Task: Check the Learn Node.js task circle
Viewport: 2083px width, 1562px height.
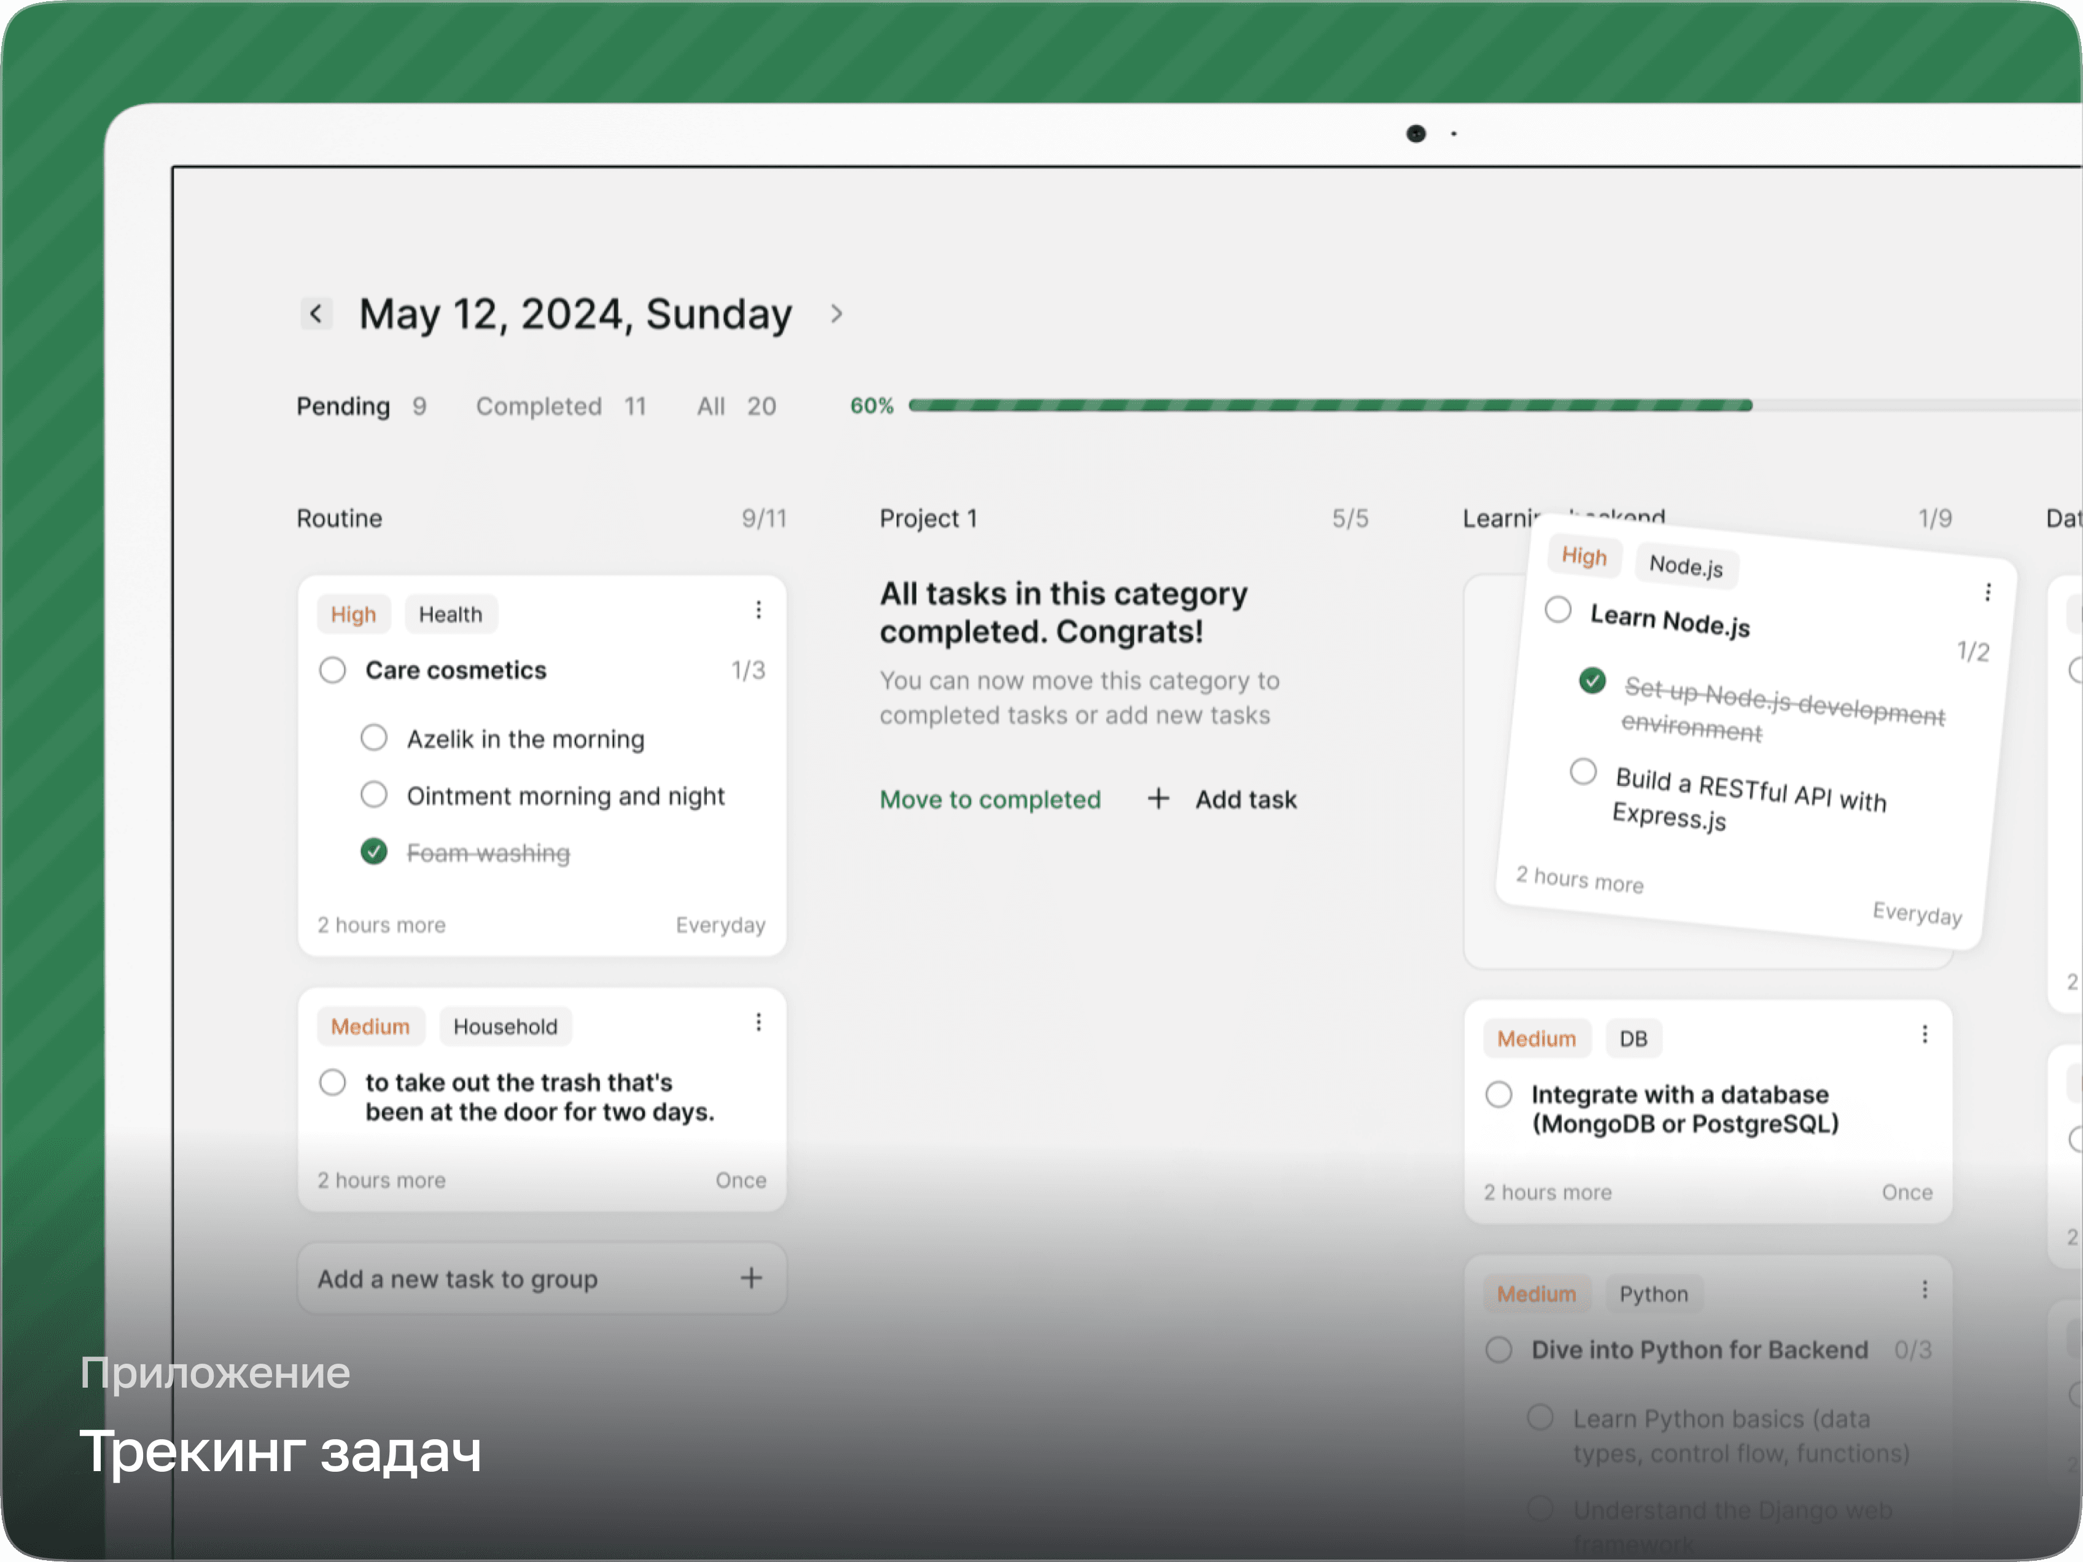Action: 1559,610
